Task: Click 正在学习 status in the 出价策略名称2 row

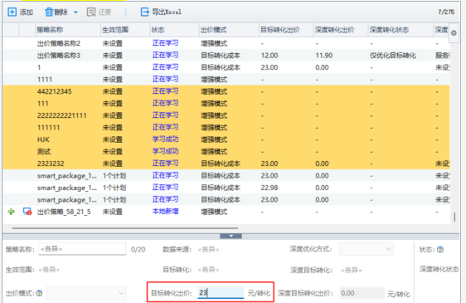Action: pyautogui.click(x=165, y=43)
